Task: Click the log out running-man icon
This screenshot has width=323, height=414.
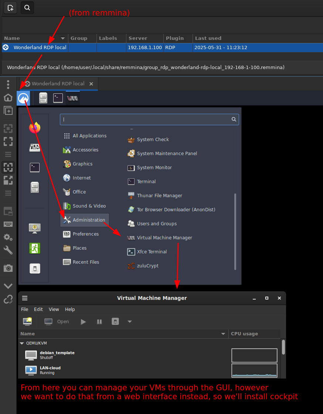Action: [x=35, y=248]
